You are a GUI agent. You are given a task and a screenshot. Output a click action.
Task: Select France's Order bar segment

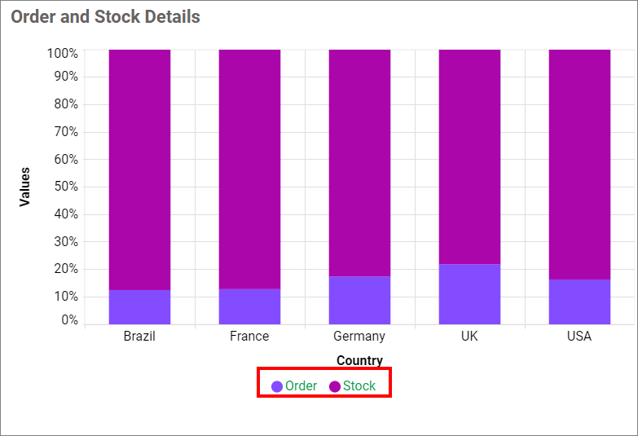(249, 306)
